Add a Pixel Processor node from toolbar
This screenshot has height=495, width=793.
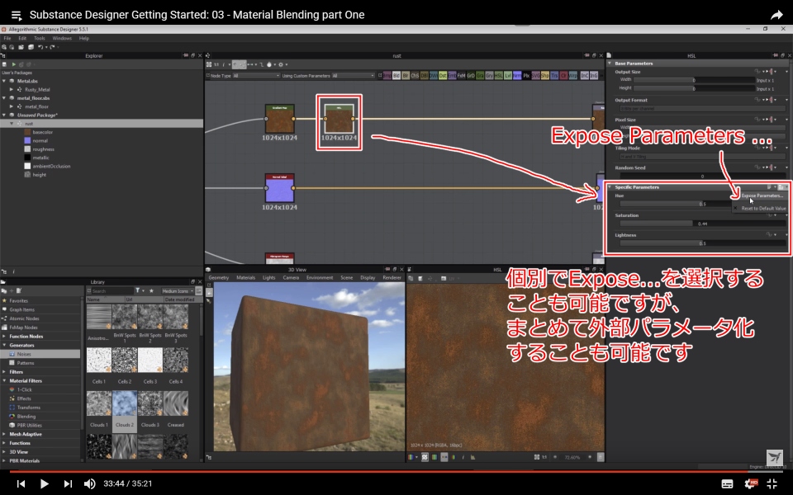click(526, 76)
